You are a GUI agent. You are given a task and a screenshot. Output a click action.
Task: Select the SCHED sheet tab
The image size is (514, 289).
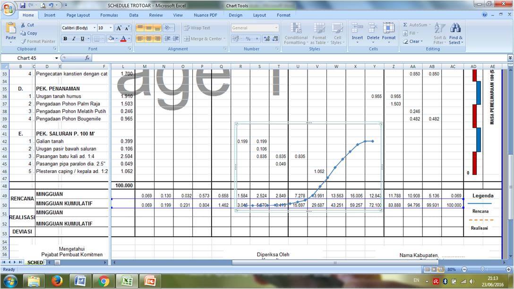click(x=35, y=263)
